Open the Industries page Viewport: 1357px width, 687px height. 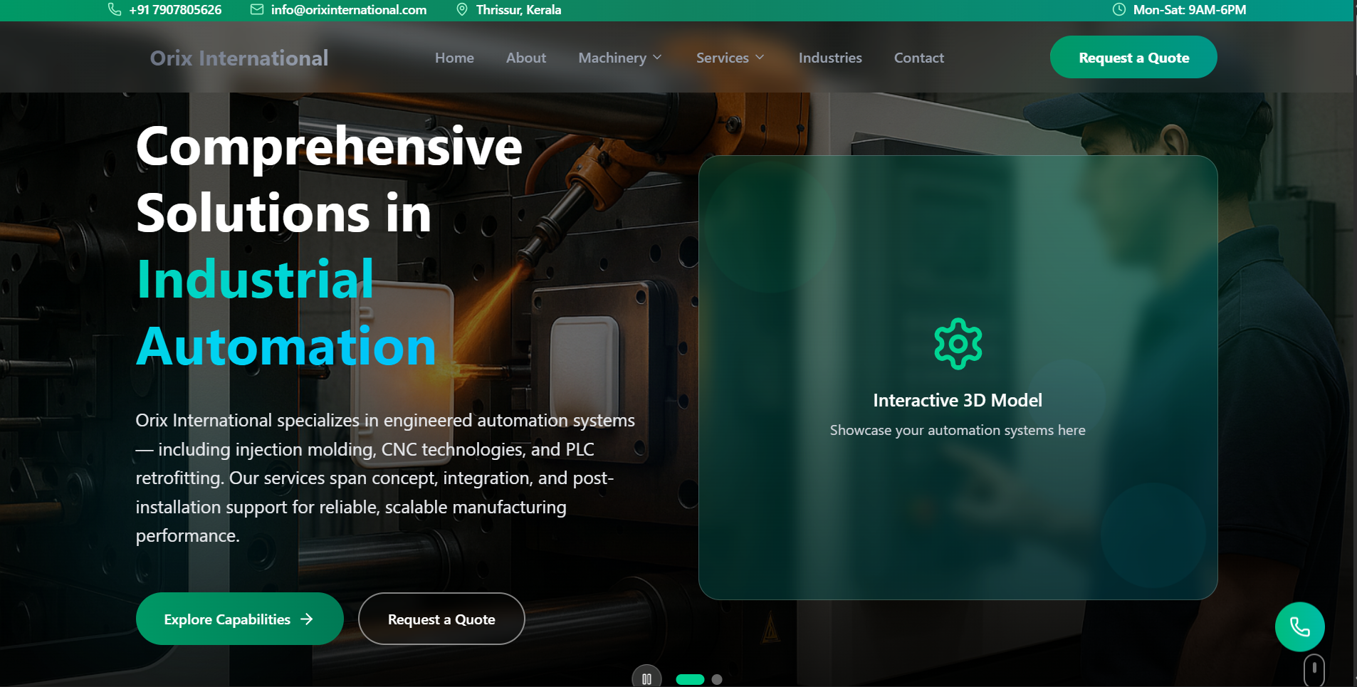[830, 58]
